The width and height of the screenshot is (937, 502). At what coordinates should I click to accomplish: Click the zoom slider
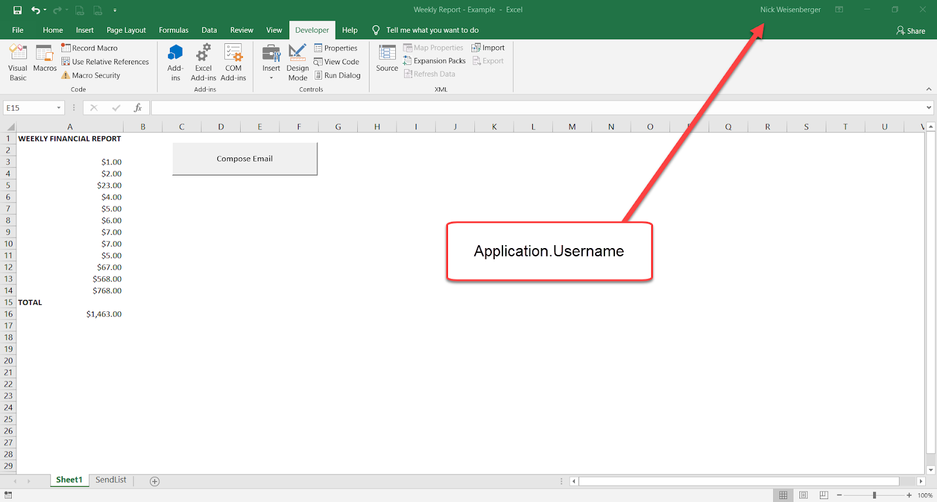tap(874, 495)
